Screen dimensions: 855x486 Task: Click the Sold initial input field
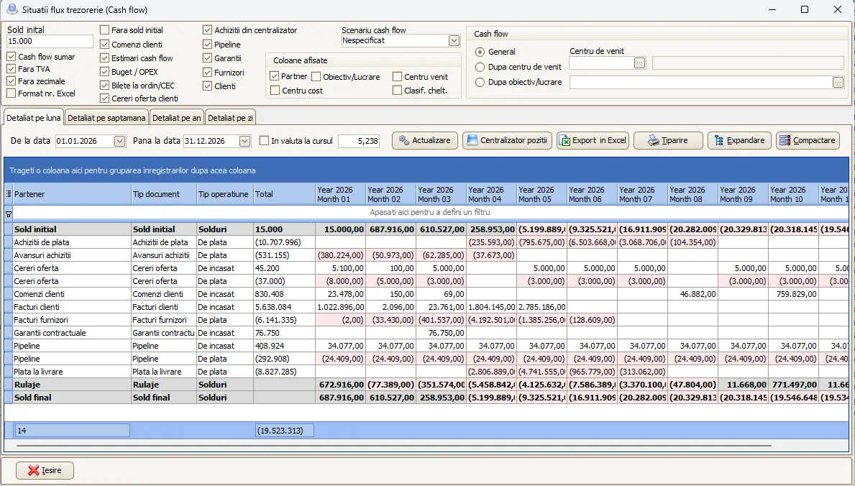click(50, 41)
